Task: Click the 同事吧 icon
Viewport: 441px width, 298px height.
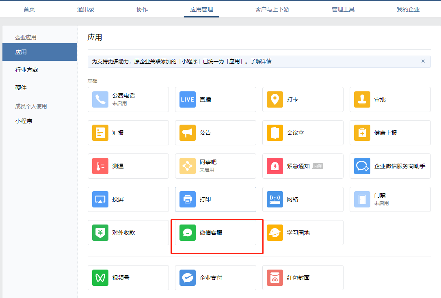Action: [188, 166]
